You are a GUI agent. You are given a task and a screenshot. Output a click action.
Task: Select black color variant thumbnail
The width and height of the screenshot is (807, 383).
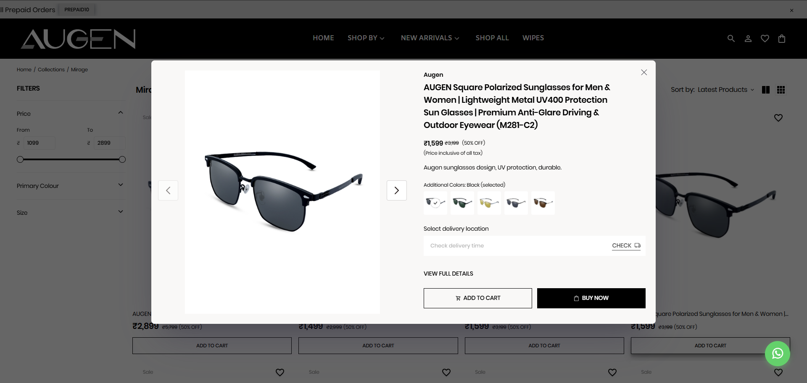[x=435, y=203]
